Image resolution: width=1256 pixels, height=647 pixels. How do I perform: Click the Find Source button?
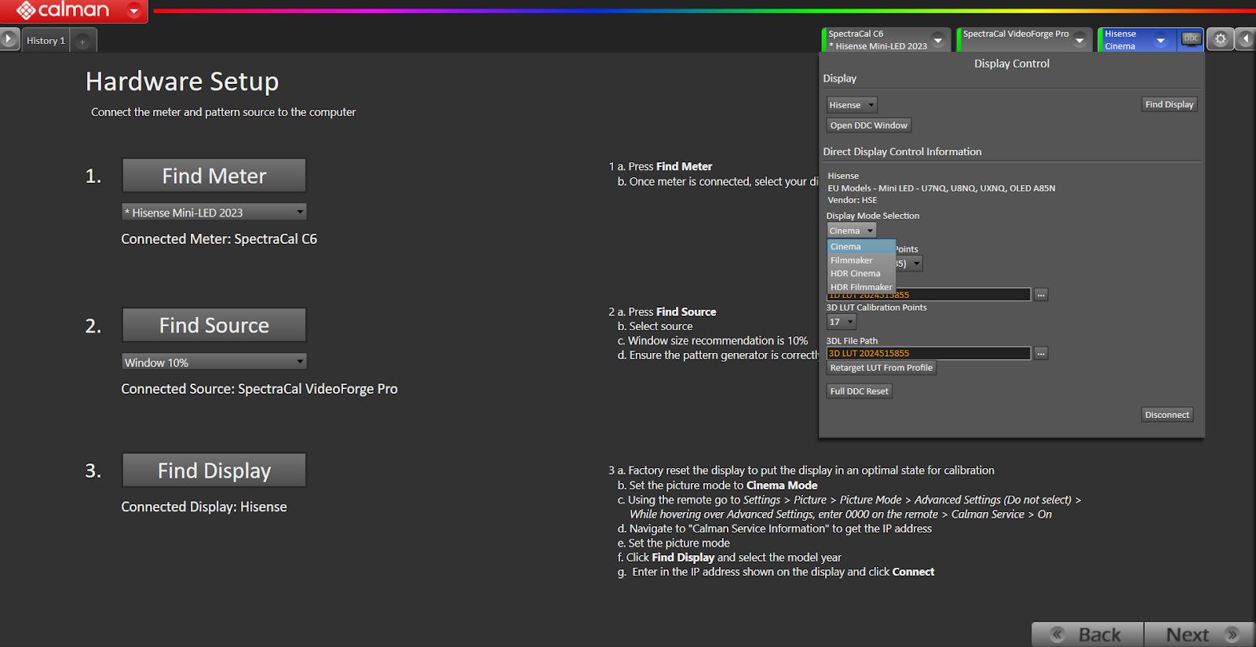(x=214, y=325)
